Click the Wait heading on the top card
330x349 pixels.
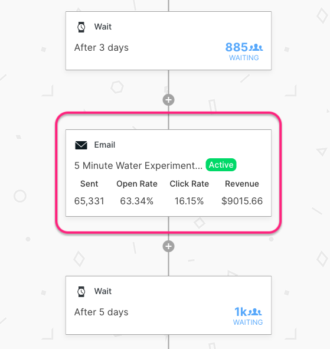[x=103, y=27]
